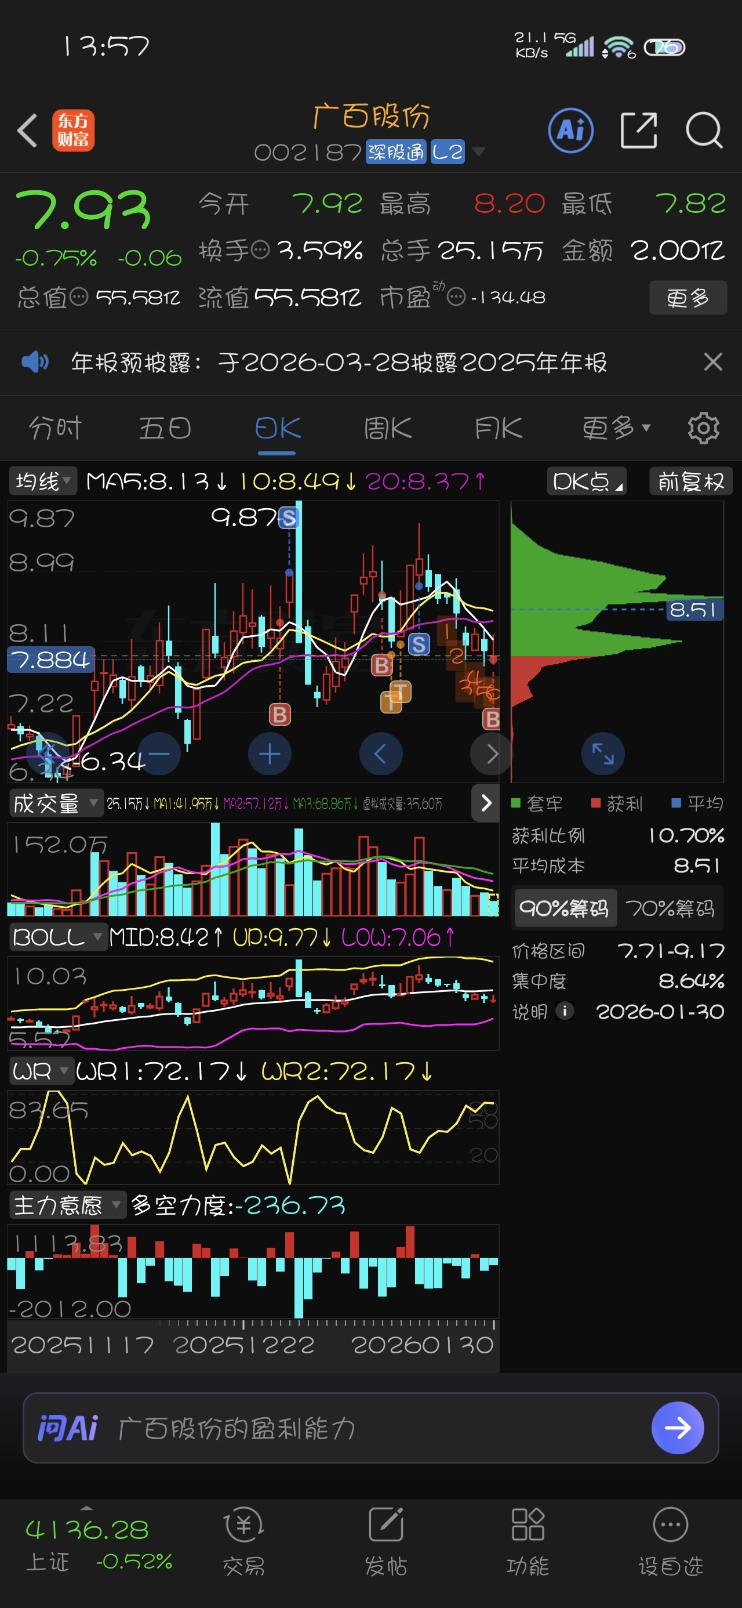
Task: Select the 日K tab
Action: (x=278, y=428)
